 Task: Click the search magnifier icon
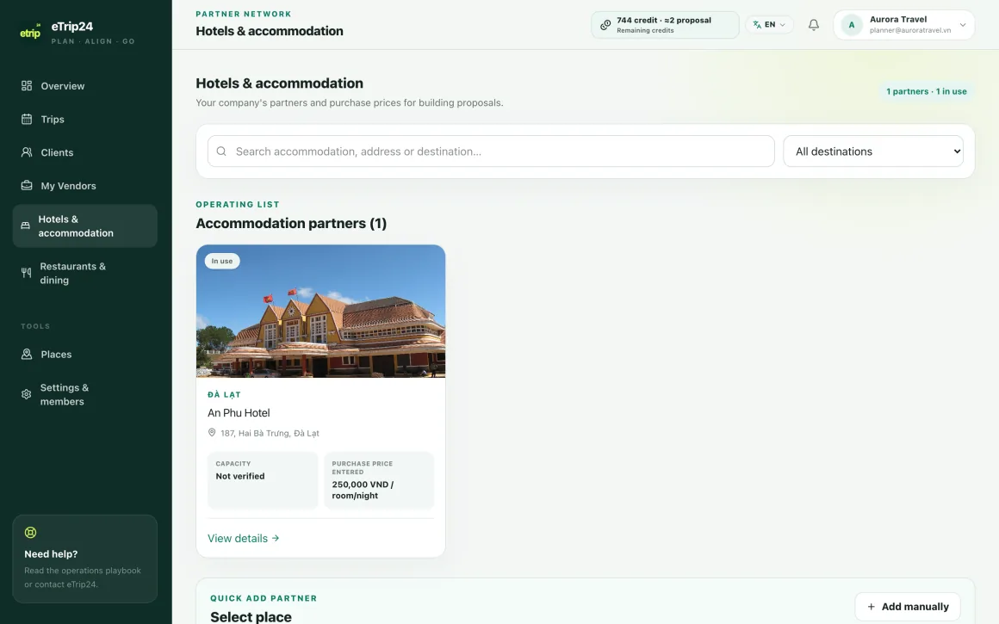221,151
